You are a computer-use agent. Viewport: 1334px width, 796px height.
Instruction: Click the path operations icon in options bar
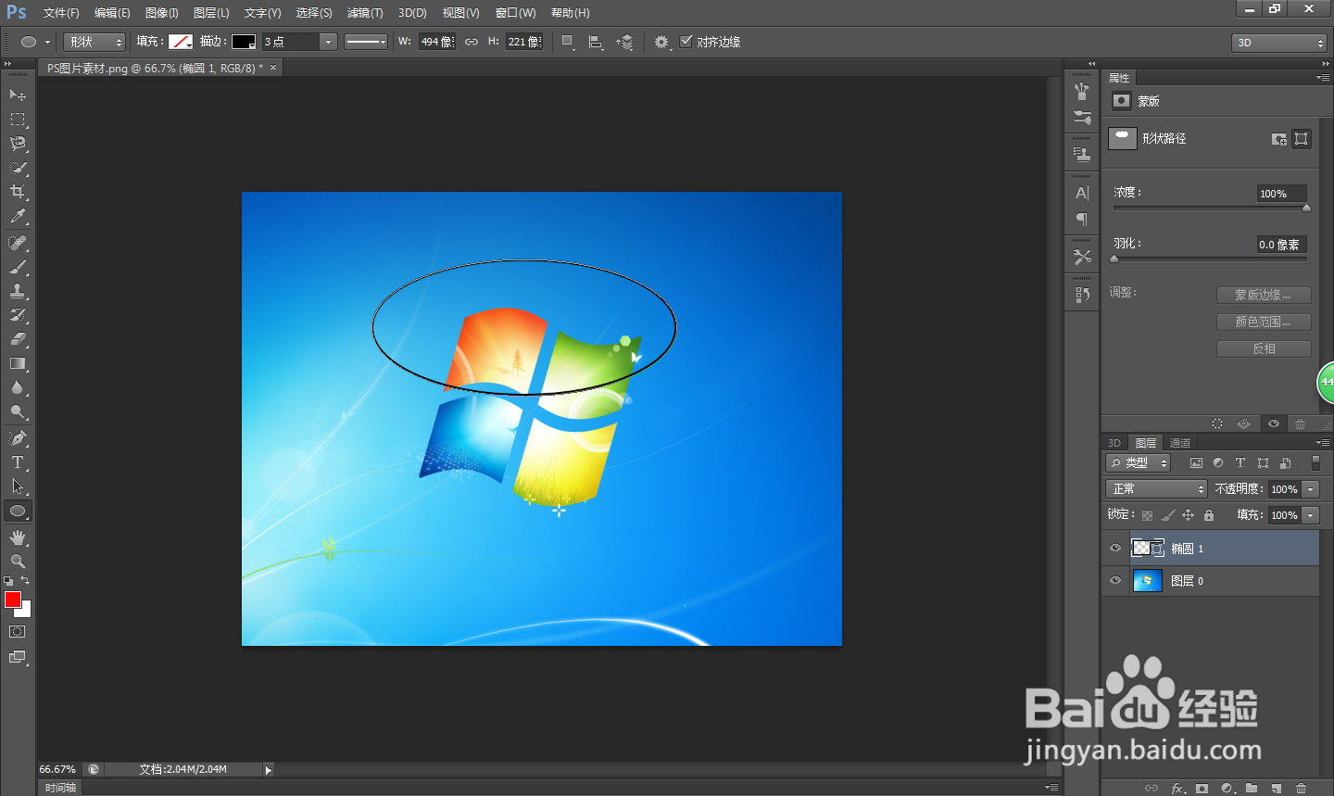[x=568, y=42]
